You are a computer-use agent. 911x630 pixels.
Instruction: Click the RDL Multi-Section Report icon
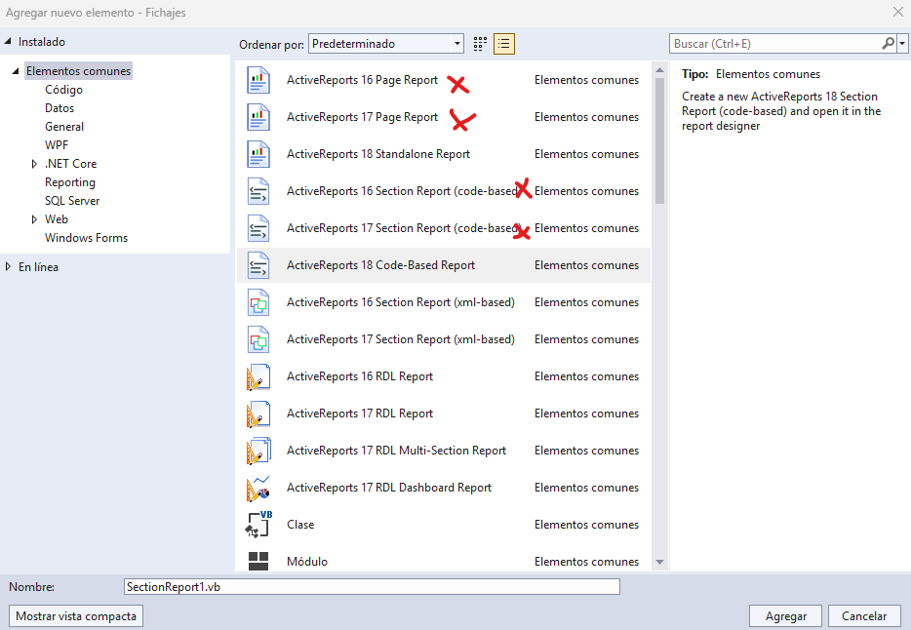257,451
